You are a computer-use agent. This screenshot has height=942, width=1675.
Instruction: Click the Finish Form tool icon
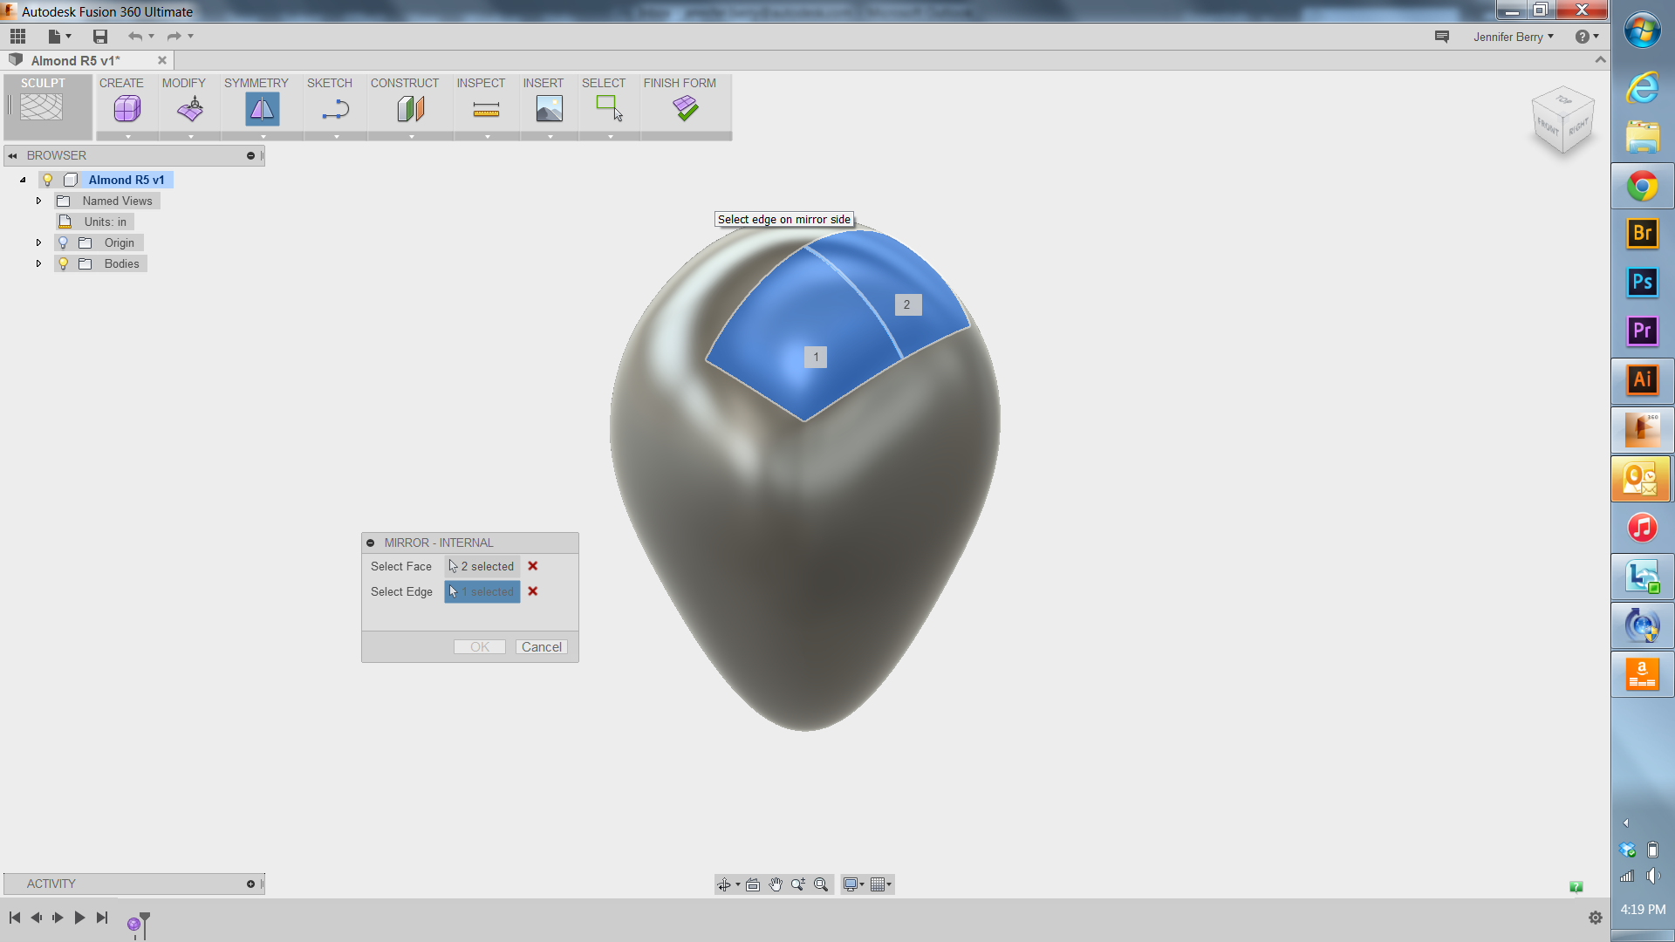pyautogui.click(x=687, y=108)
